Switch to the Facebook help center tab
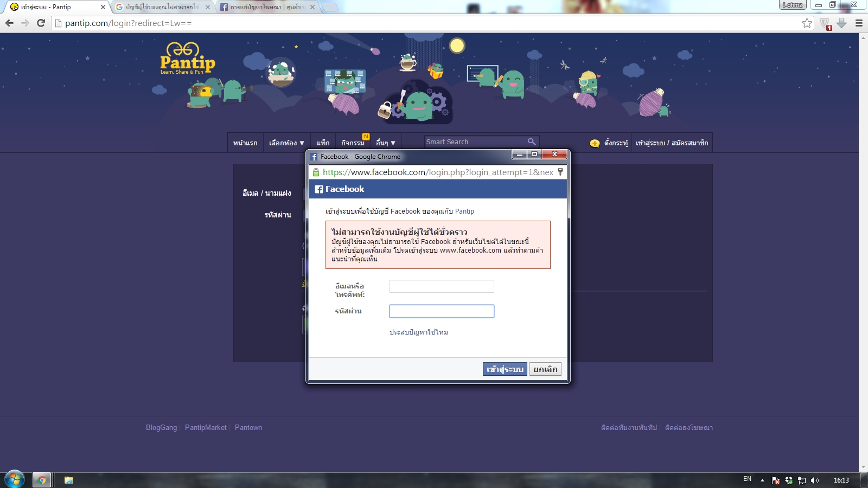The image size is (868, 488). [x=267, y=7]
